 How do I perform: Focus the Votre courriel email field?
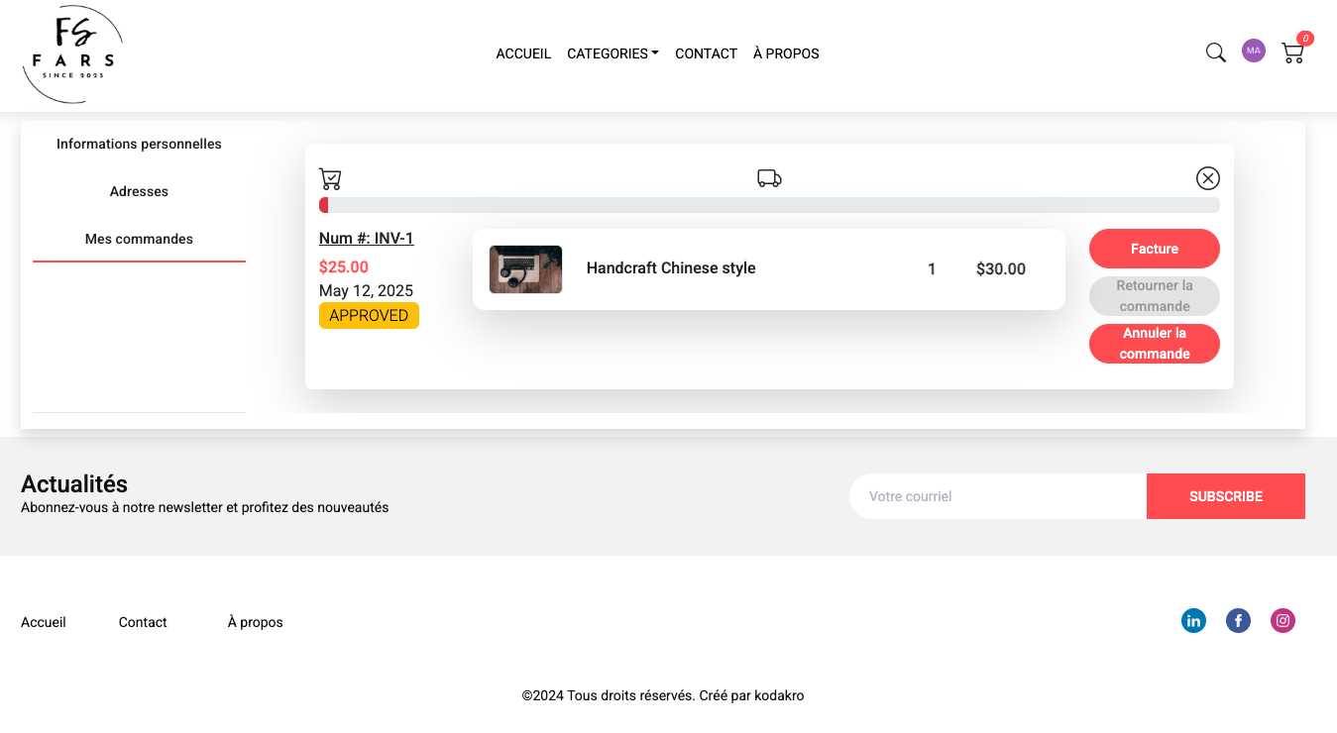(997, 496)
